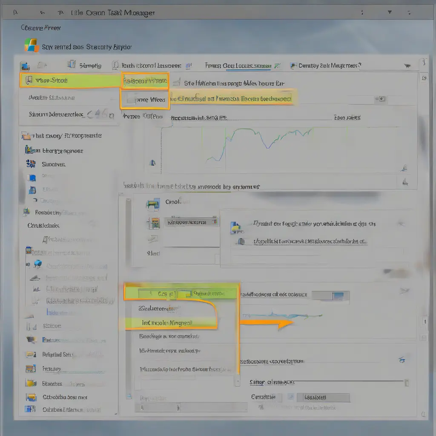Image resolution: width=436 pixels, height=436 pixels.
Task: Open the gray combo box in the center panel
Action: [191, 222]
